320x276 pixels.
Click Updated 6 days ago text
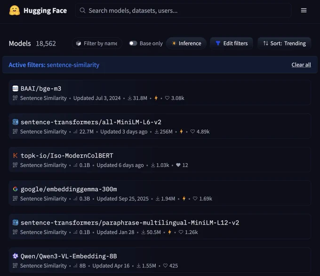pos(120,165)
